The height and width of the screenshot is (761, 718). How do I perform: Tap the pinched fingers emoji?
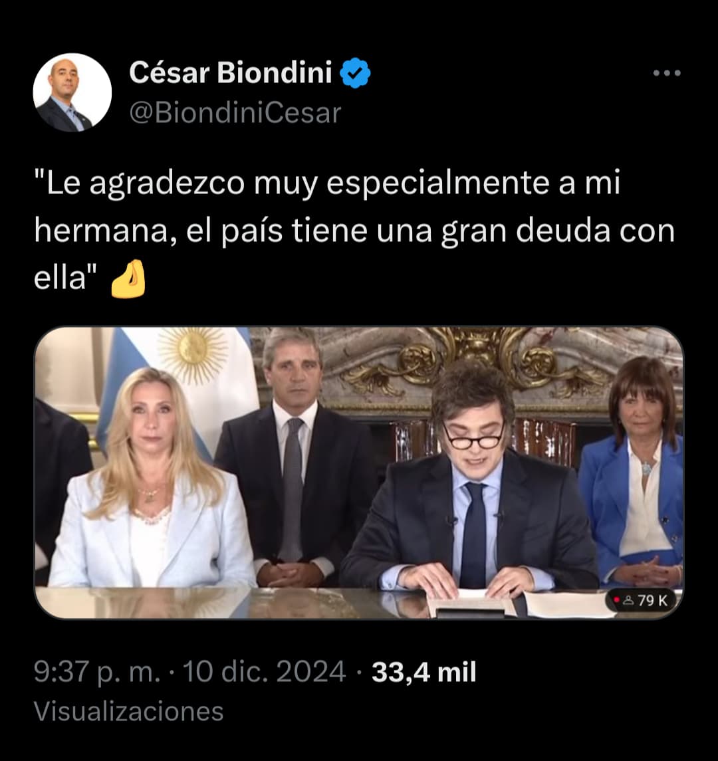click(128, 278)
